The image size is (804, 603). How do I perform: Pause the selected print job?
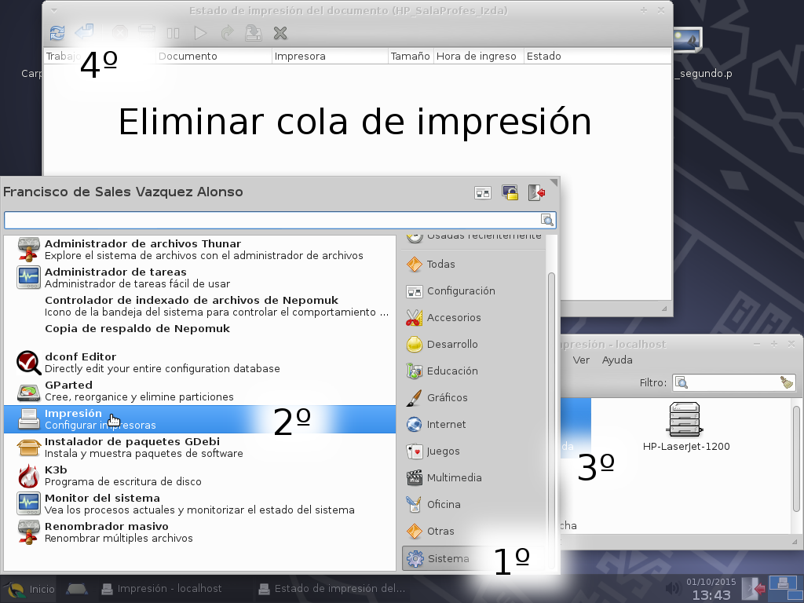point(172,33)
